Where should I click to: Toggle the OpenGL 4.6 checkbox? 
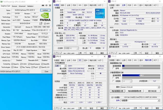pos(40,67)
